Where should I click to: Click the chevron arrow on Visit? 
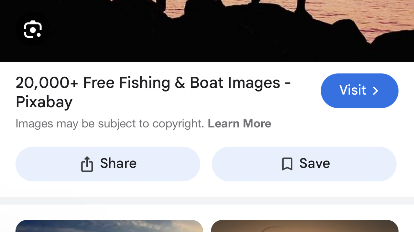pos(376,91)
